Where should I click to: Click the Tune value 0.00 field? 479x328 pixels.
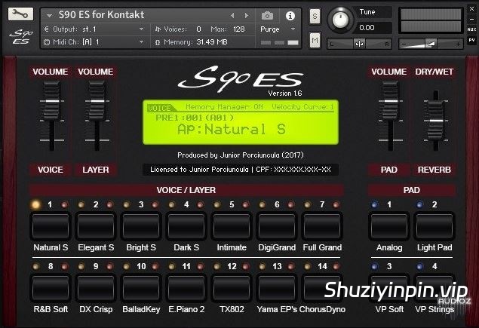[373, 28]
